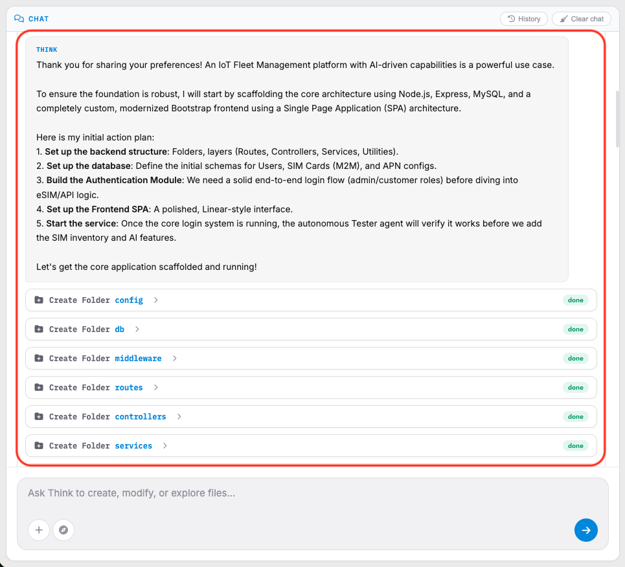This screenshot has height=567, width=625.
Task: Click the done badge on routes row
Action: tap(576, 387)
